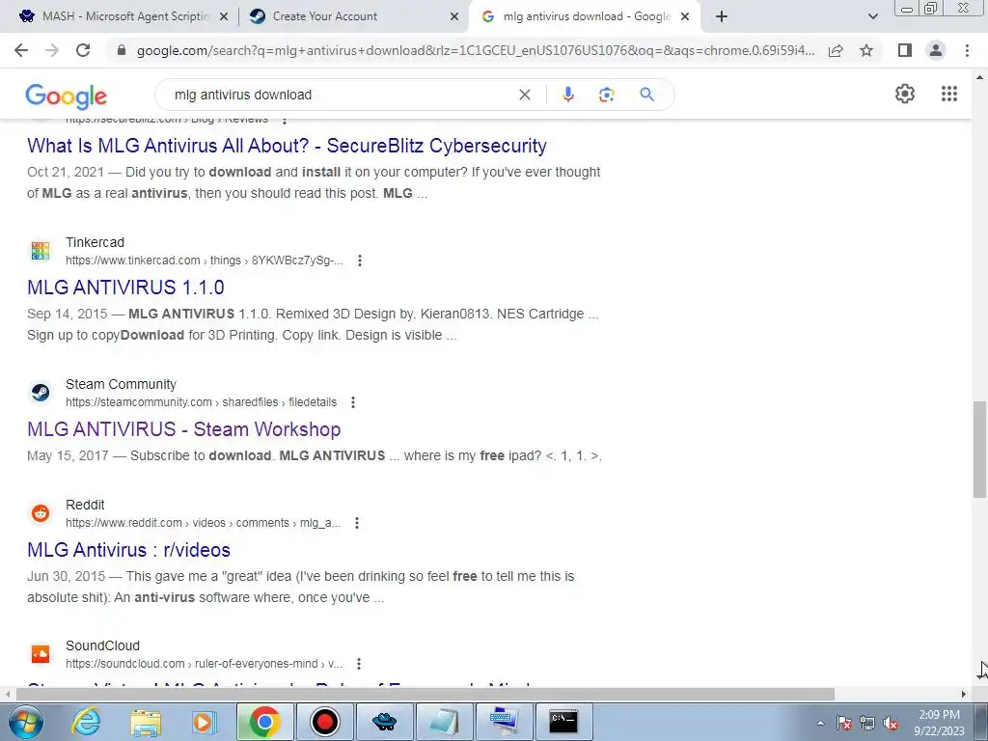Switch to MASH Microsoft Agent Scripting tab

(124, 16)
